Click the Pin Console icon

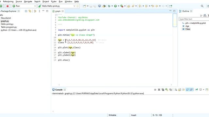pyautogui.click(x=197, y=90)
